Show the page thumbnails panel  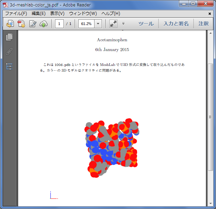9,37
